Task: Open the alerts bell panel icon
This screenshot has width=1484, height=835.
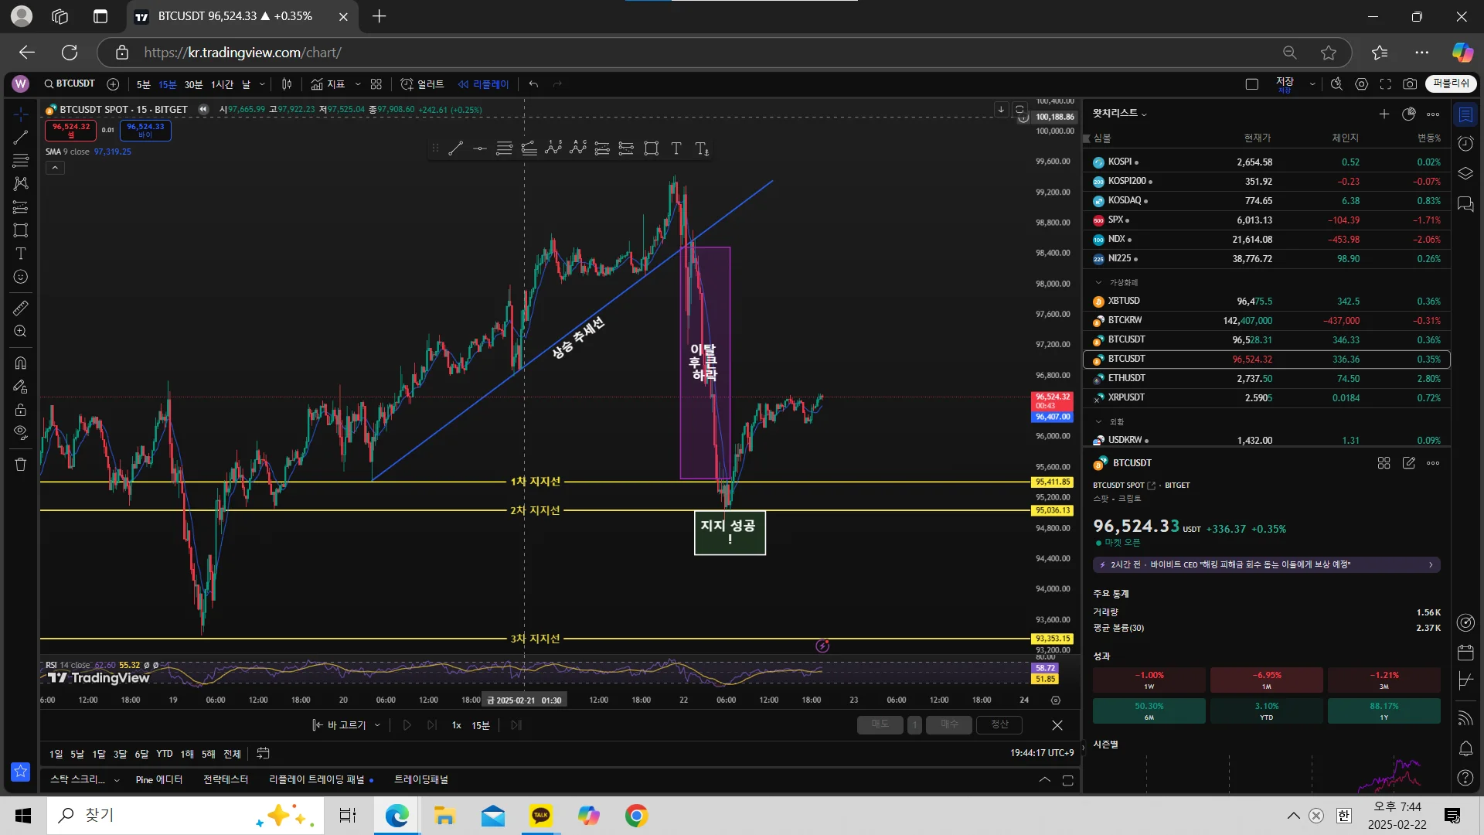Action: click(x=1465, y=748)
